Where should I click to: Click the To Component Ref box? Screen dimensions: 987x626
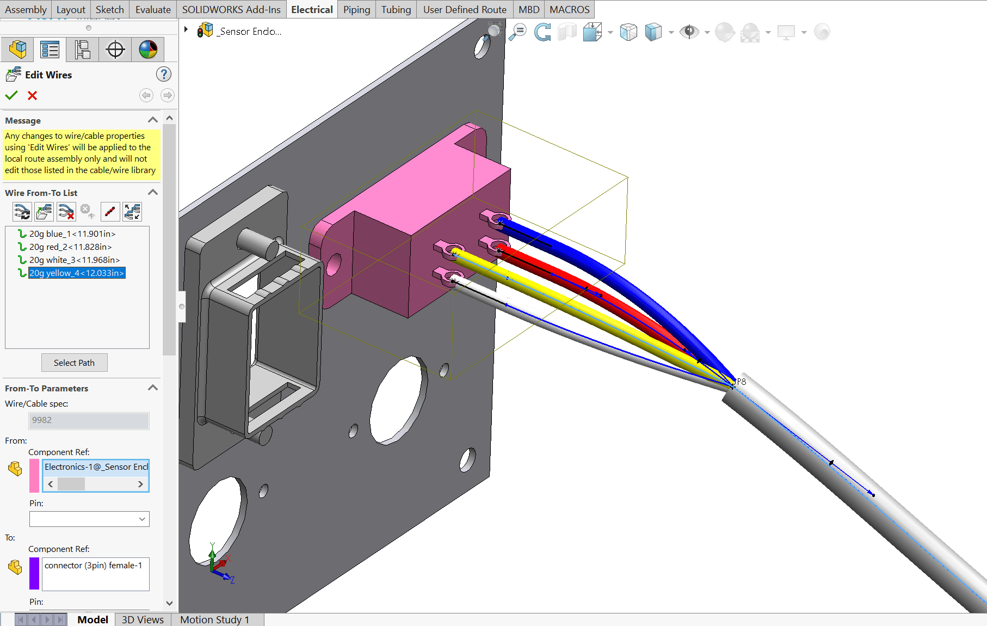tap(96, 574)
